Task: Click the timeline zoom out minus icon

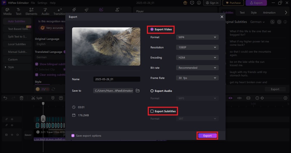Action: coord(257,98)
